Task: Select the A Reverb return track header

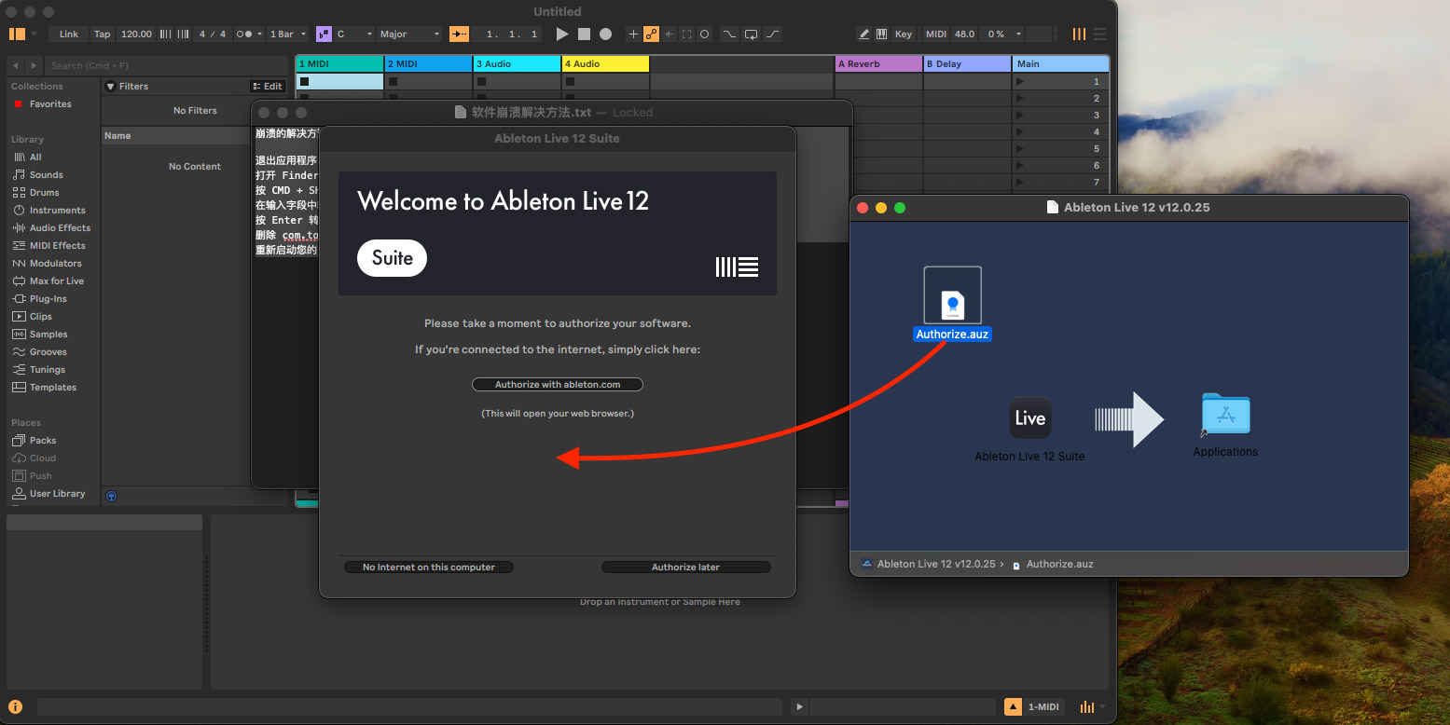Action: coord(878,63)
